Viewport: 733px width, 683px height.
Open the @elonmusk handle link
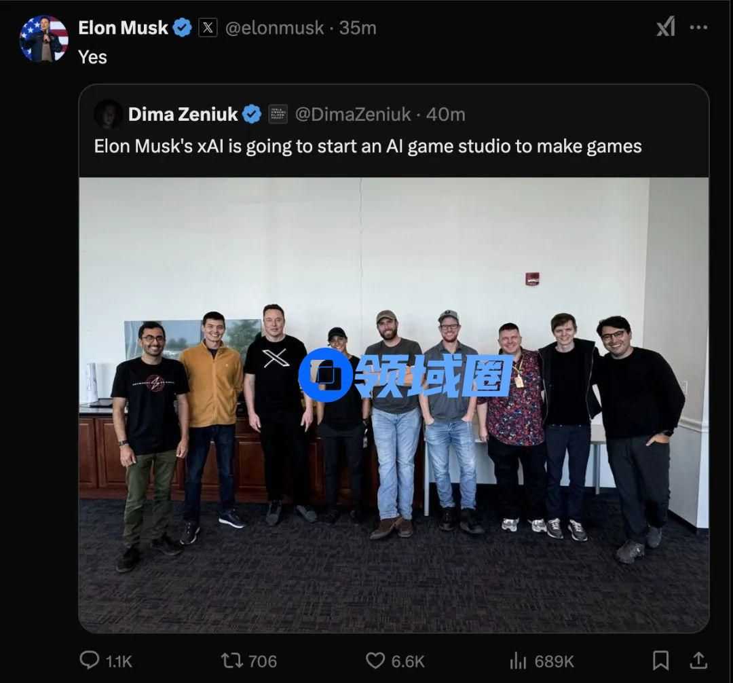pos(274,28)
